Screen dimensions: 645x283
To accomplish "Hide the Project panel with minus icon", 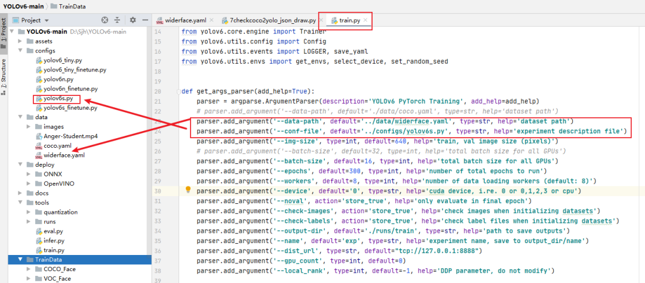I will pyautogui.click(x=145, y=20).
